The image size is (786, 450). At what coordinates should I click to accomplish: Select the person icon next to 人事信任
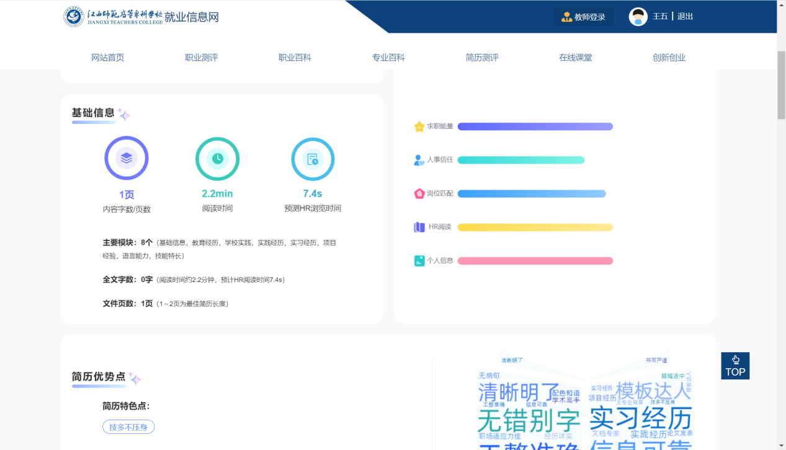(418, 159)
